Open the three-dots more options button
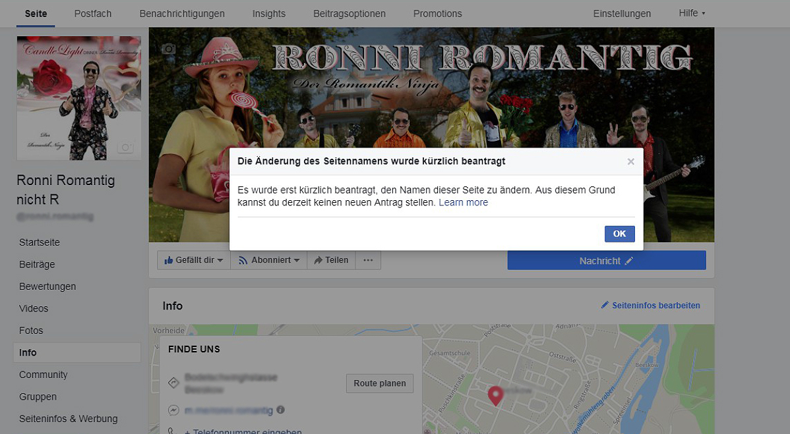 click(369, 260)
